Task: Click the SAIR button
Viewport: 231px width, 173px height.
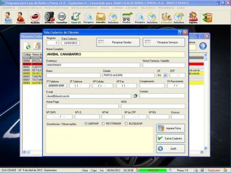Action: tap(170, 149)
